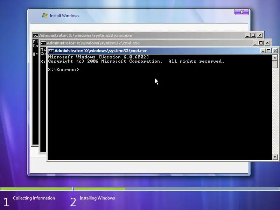Click the Install Windows title text

tap(64, 16)
